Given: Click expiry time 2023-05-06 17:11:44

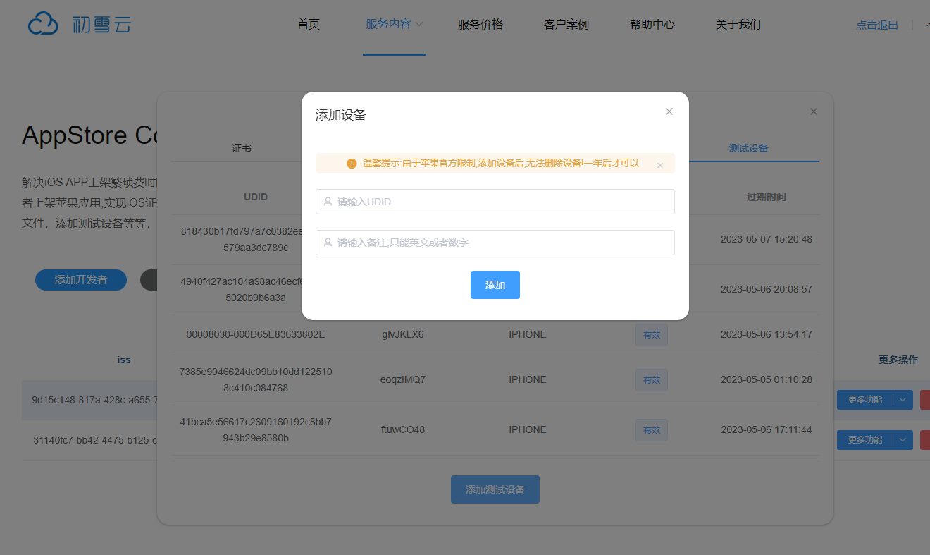Looking at the screenshot, I should tap(767, 429).
